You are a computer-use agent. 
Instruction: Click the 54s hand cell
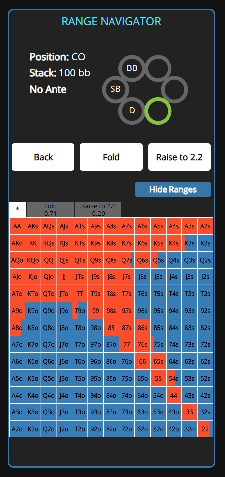tap(174, 378)
